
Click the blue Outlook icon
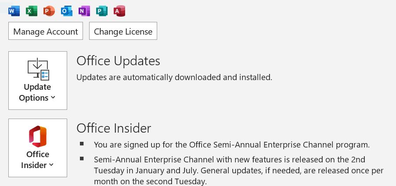67,11
